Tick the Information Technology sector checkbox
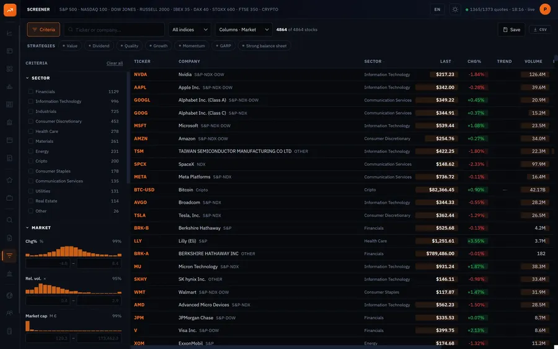The width and height of the screenshot is (558, 349). tap(30, 101)
